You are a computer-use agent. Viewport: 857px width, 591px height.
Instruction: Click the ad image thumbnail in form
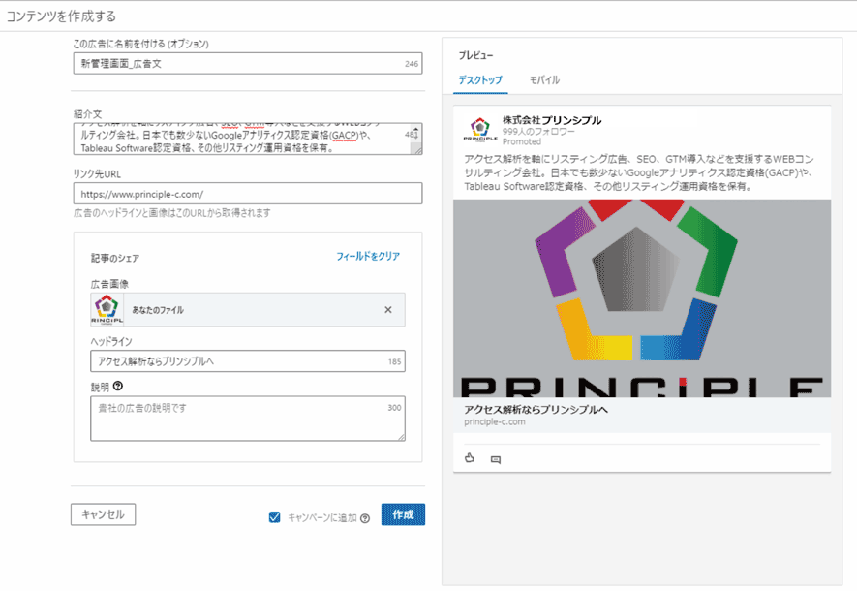(107, 310)
